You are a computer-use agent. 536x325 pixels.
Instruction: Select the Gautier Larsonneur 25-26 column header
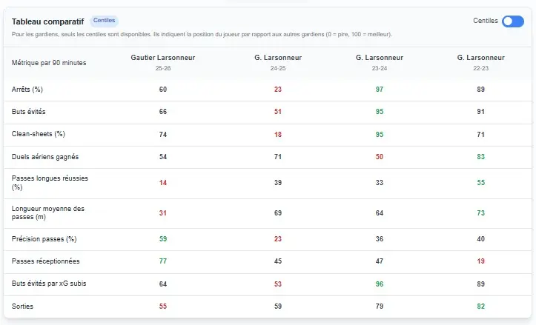coord(162,62)
